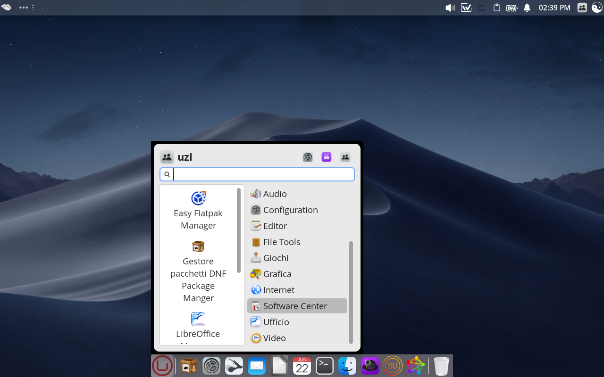Choose the Ufficio category
The height and width of the screenshot is (377, 604).
tap(276, 322)
